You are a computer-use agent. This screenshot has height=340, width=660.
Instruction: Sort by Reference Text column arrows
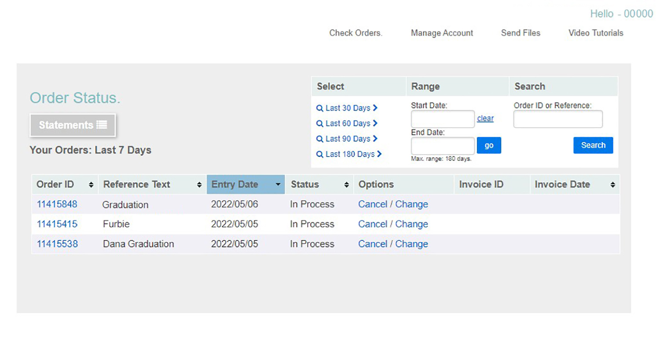click(199, 185)
